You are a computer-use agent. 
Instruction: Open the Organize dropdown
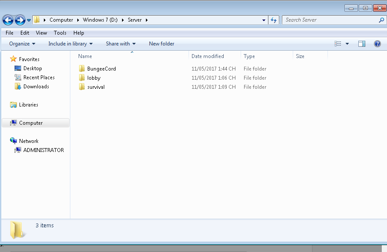22,44
